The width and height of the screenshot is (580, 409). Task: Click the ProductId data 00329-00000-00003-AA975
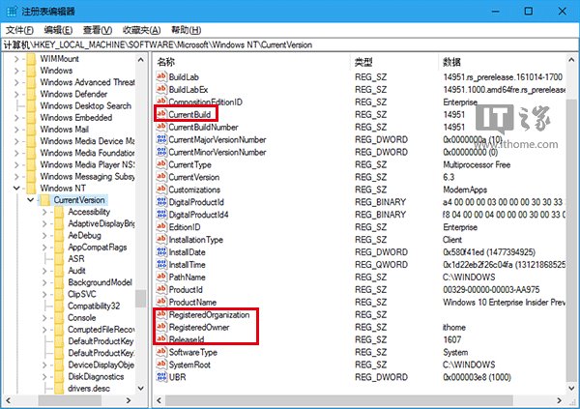[491, 289]
